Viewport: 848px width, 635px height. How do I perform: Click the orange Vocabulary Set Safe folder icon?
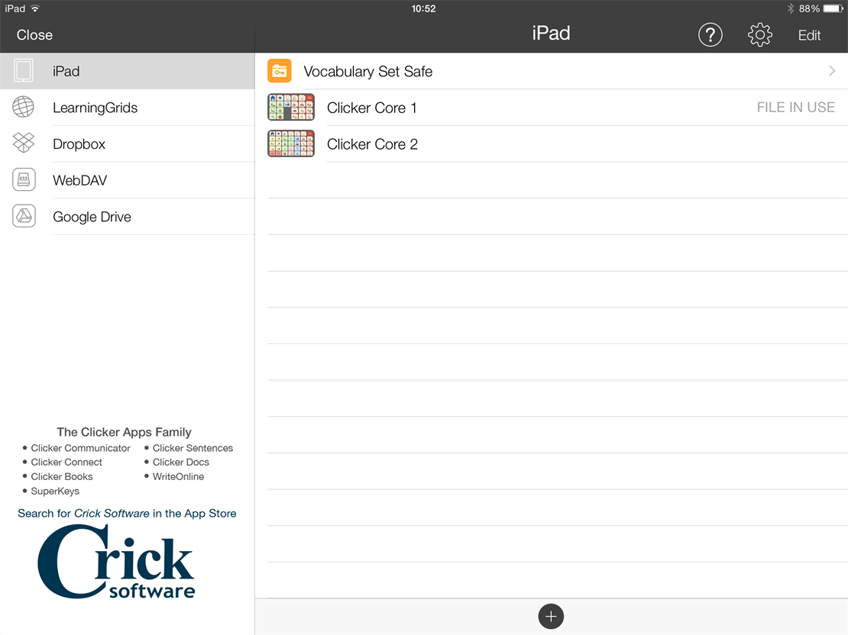(280, 71)
